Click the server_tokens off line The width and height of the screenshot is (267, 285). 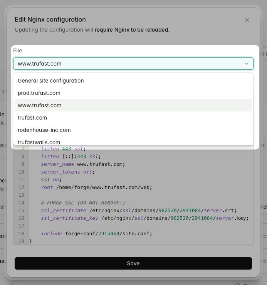click(68, 172)
